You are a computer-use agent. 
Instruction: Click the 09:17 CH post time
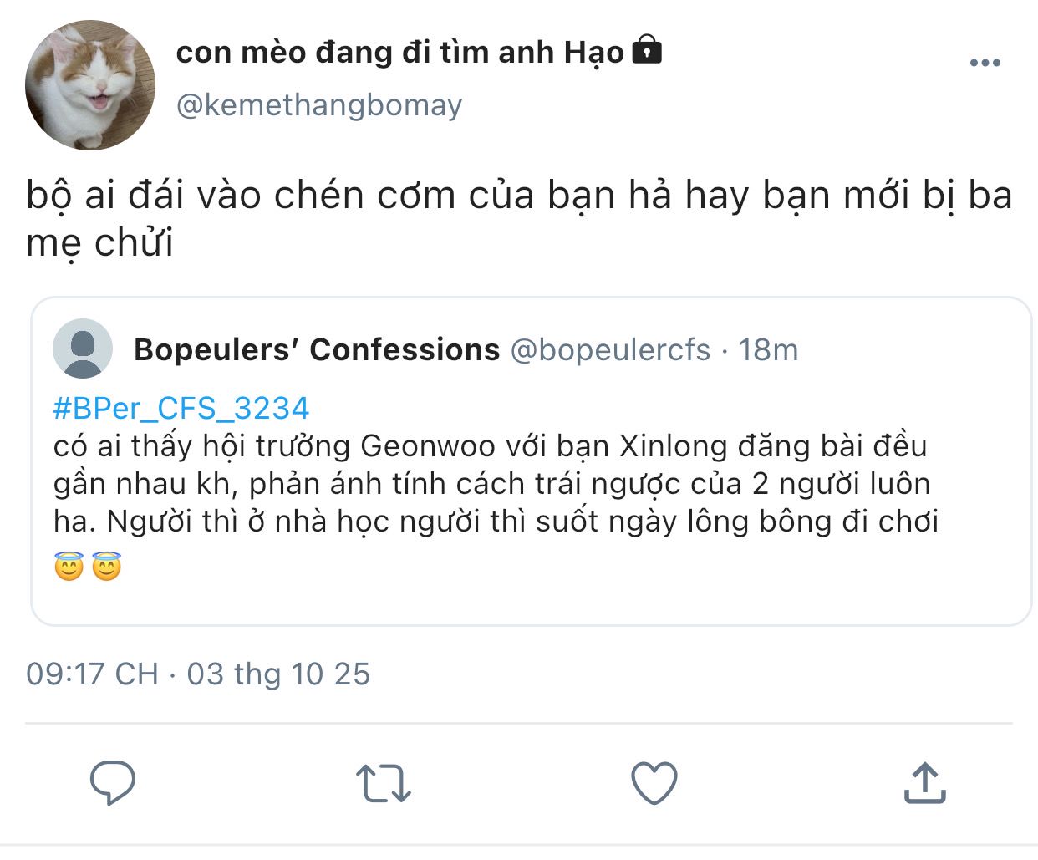92,674
